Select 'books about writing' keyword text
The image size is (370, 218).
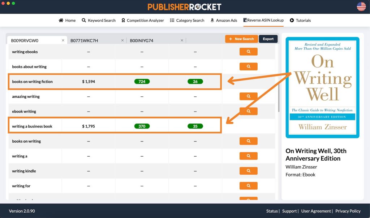[29, 67]
